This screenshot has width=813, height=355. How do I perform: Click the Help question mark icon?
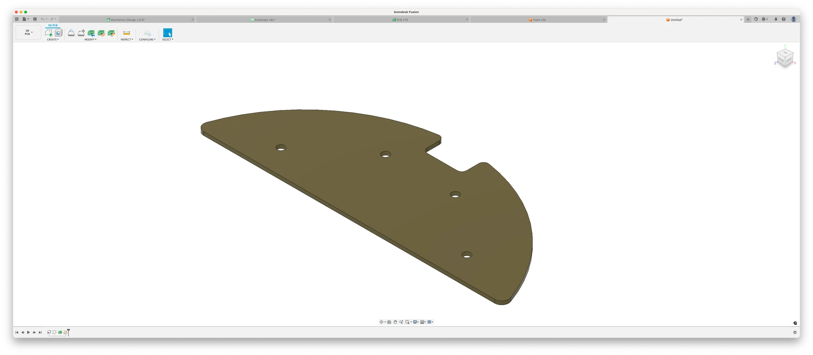point(783,19)
